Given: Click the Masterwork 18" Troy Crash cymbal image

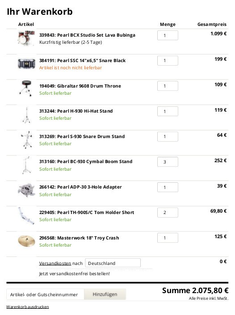Looking at the screenshot, I should coord(26,241).
